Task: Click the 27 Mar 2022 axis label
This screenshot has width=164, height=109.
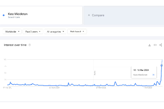Action: tap(101, 88)
